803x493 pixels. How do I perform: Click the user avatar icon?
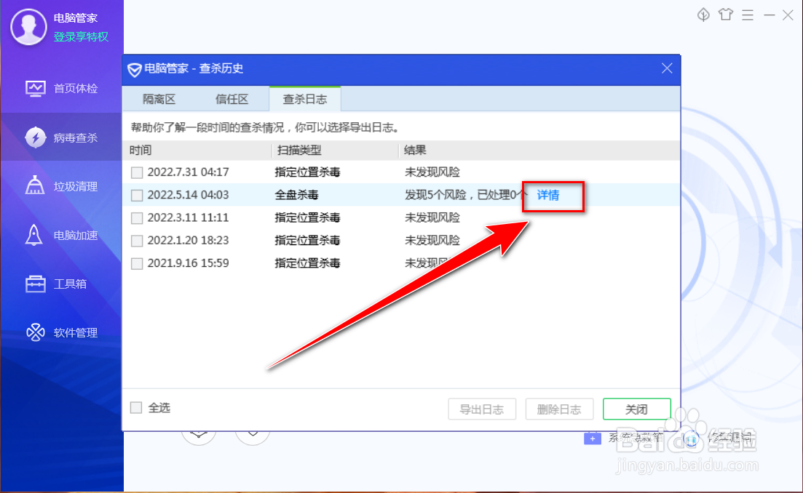28,27
